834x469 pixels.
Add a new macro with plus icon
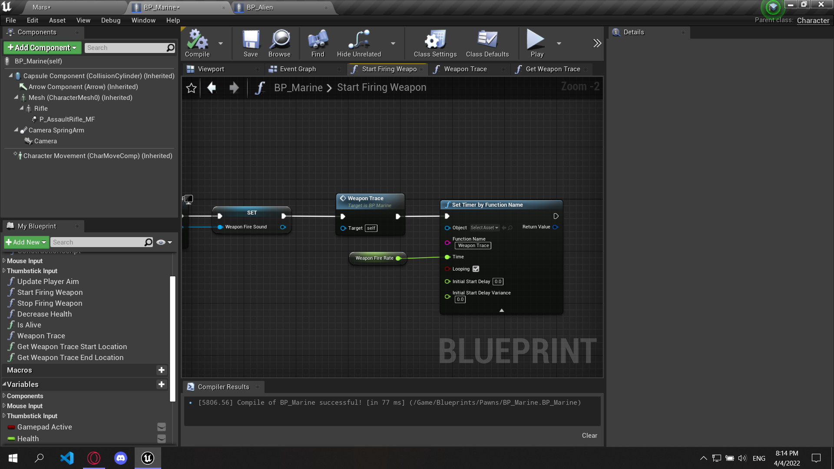[x=162, y=370]
